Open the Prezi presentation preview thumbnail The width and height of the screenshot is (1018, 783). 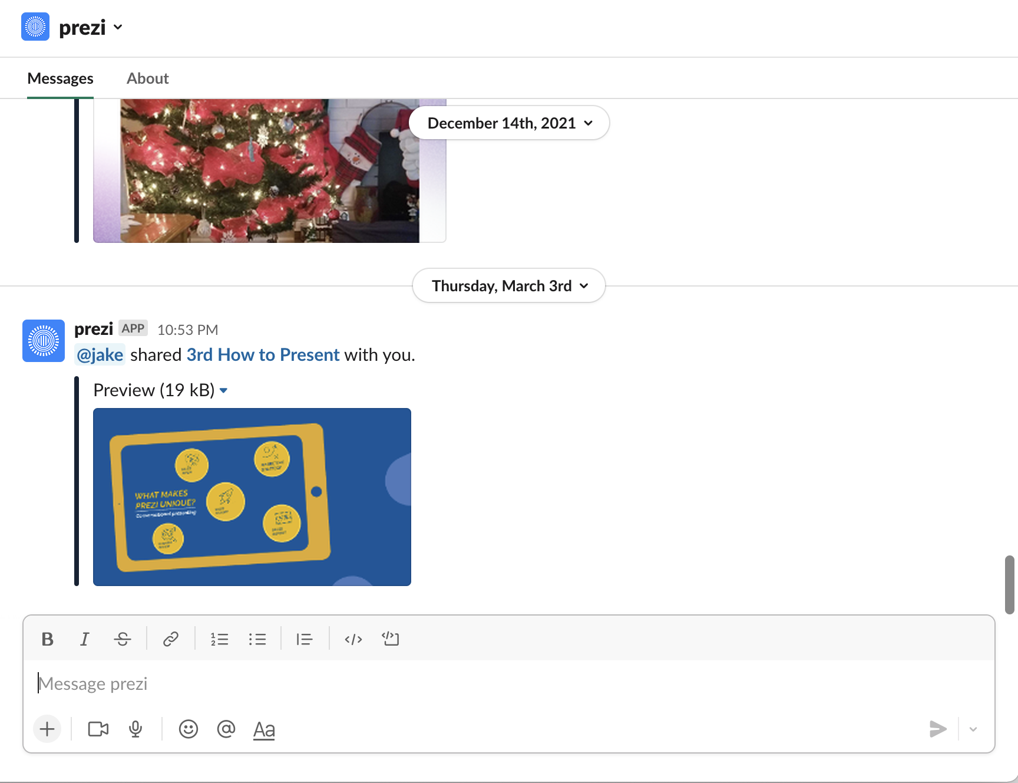point(252,496)
